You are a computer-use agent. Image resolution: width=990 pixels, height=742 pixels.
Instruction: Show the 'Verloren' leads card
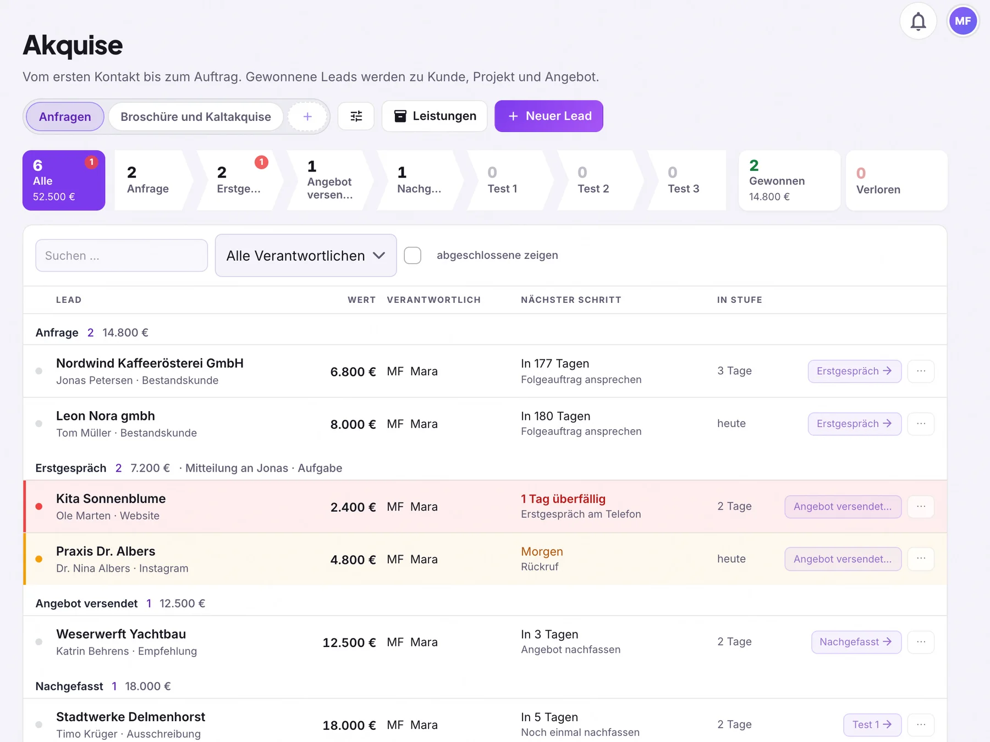897,180
